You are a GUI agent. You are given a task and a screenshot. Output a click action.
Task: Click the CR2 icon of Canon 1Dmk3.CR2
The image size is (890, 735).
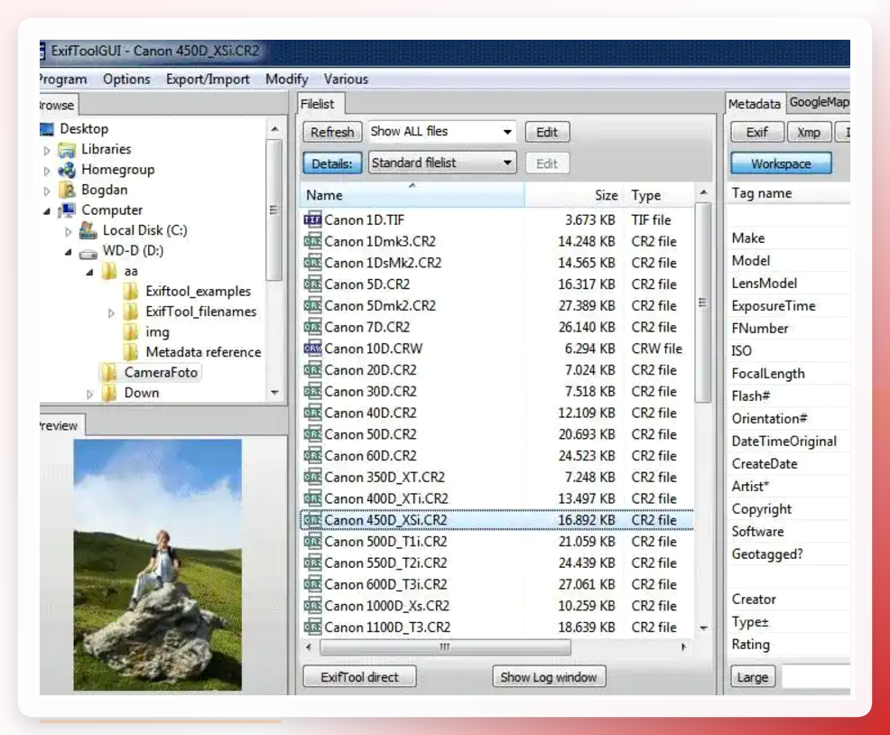coord(312,241)
